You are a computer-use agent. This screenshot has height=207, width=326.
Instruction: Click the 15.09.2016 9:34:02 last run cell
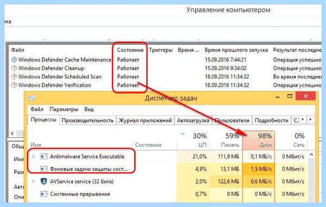[225, 68]
